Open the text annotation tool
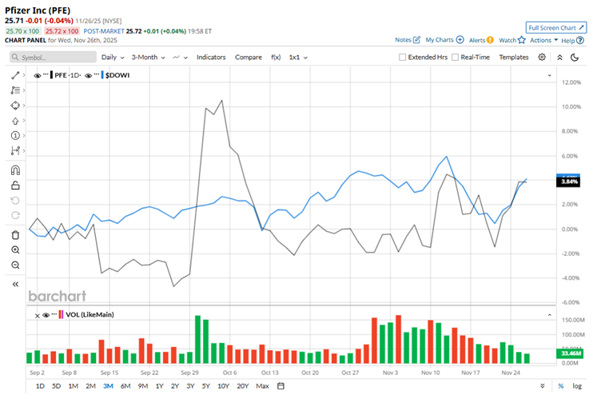Image resolution: width=601 pixels, height=399 pixels. (x=15, y=90)
